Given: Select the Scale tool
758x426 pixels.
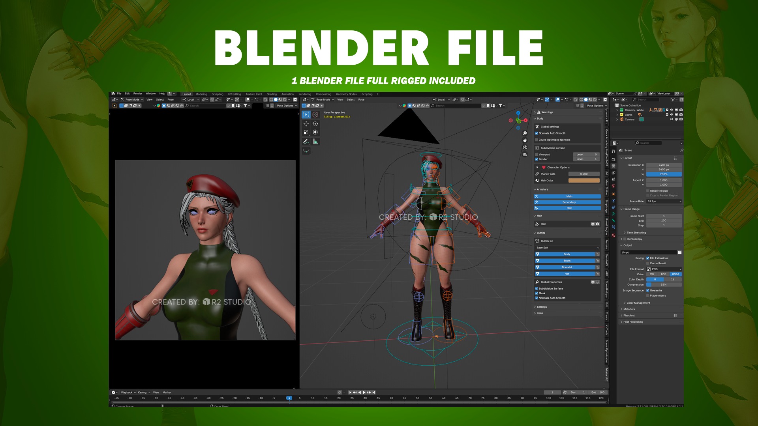Looking at the screenshot, I should [306, 132].
